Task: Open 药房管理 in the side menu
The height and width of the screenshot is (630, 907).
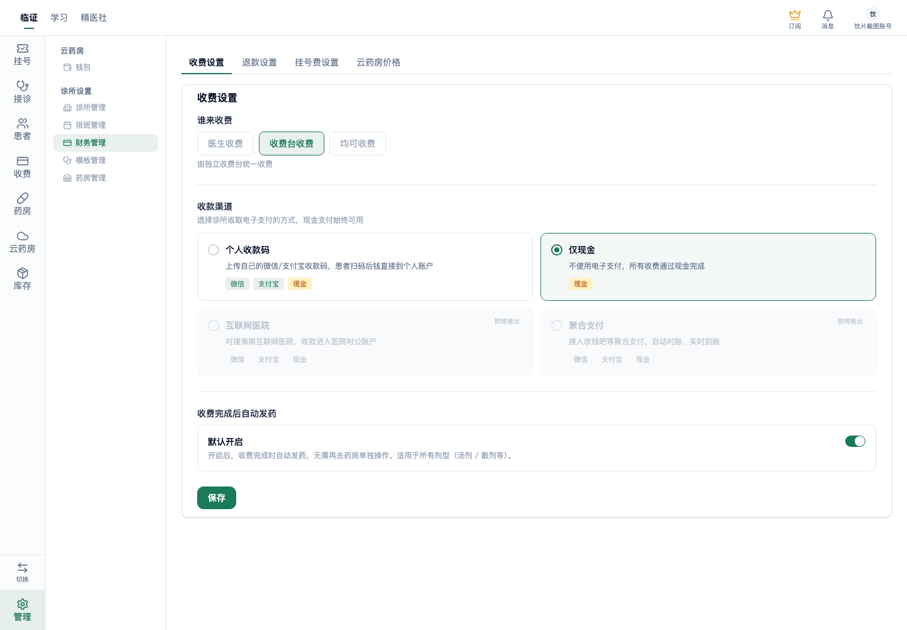Action: pyautogui.click(x=105, y=178)
